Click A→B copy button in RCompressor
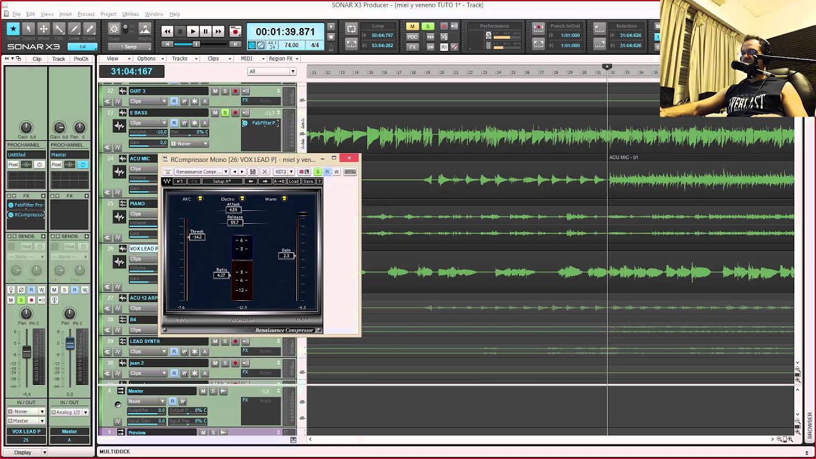Image resolution: width=816 pixels, height=459 pixels. tap(279, 182)
